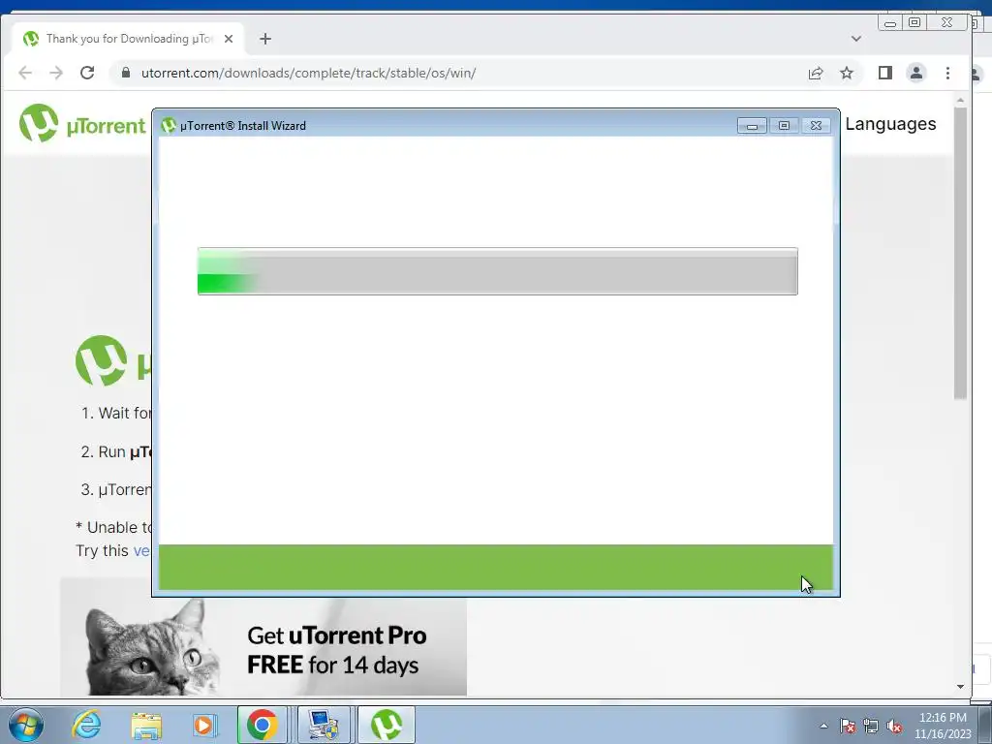
Task: Open the taskbar clock 12:16 PM
Action: 943,726
